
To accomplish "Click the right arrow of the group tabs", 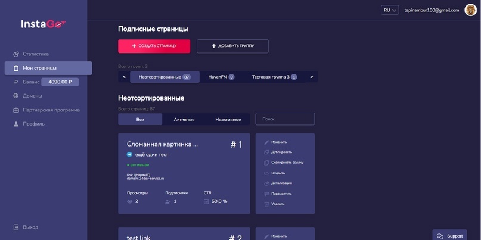I will [x=312, y=77].
